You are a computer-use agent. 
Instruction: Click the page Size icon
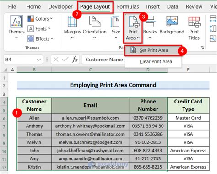tap(116, 22)
